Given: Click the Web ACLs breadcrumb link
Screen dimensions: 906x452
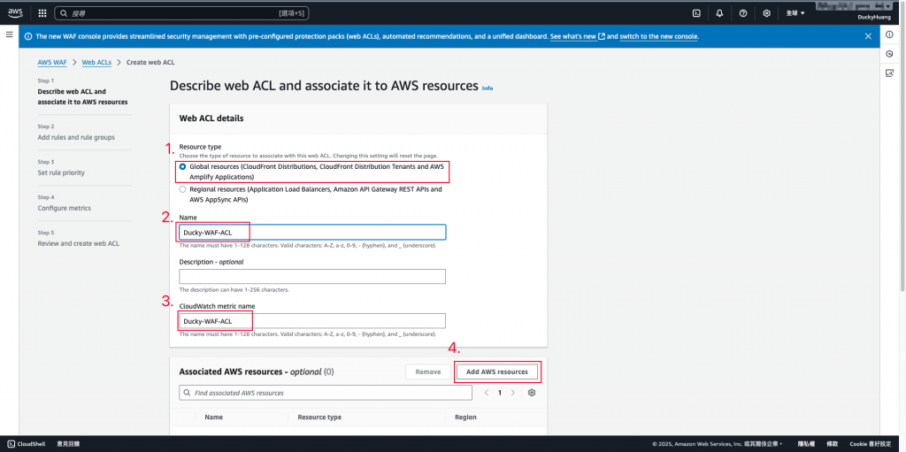Looking at the screenshot, I should pos(96,62).
